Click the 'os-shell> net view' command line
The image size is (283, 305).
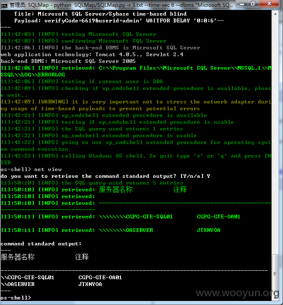coord(31,169)
